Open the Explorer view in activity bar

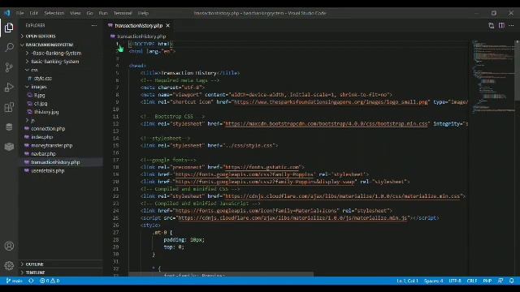coord(9,28)
